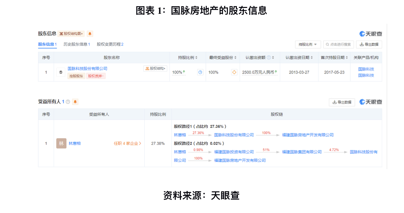The width and height of the screenshot is (404, 213).
Task: Click 导出数据 in the 股东信息 section
Action: point(369,45)
